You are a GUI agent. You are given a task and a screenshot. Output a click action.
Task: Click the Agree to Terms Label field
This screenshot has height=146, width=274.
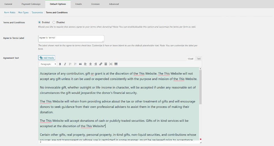(x=71, y=39)
